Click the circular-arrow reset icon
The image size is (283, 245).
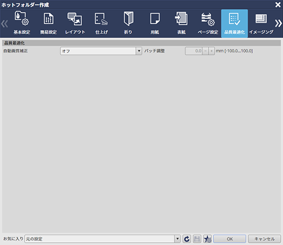pos(187,239)
